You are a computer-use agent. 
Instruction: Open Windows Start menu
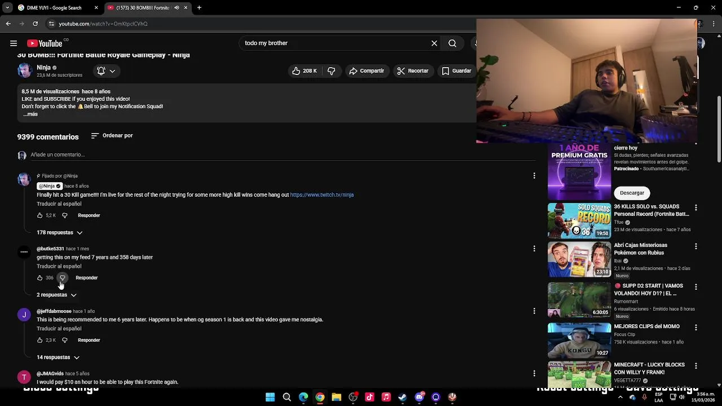point(270,397)
